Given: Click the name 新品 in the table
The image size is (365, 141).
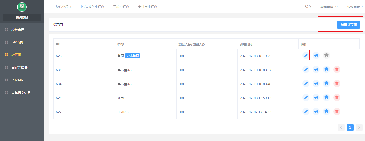Looking at the screenshot, I should pyautogui.click(x=121, y=98).
